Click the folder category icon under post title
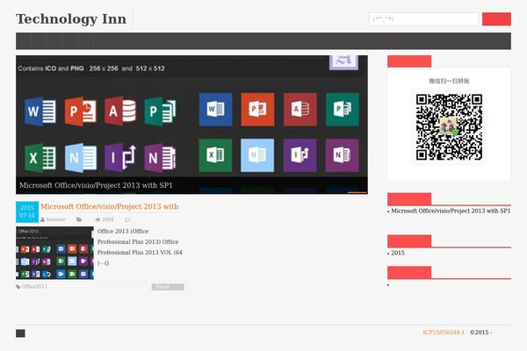Image resolution: width=527 pixels, height=351 pixels. 79,219
